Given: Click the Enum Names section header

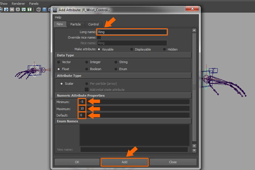Looking at the screenshot, I should pos(123,121).
